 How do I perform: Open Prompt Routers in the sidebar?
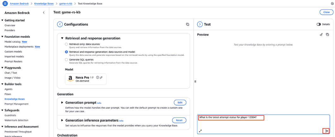(14, 61)
